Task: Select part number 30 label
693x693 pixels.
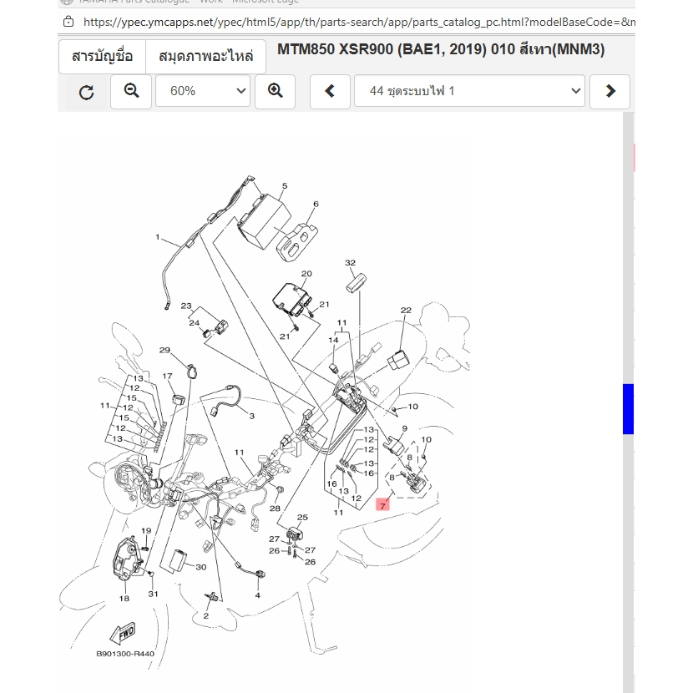Action: [x=200, y=567]
